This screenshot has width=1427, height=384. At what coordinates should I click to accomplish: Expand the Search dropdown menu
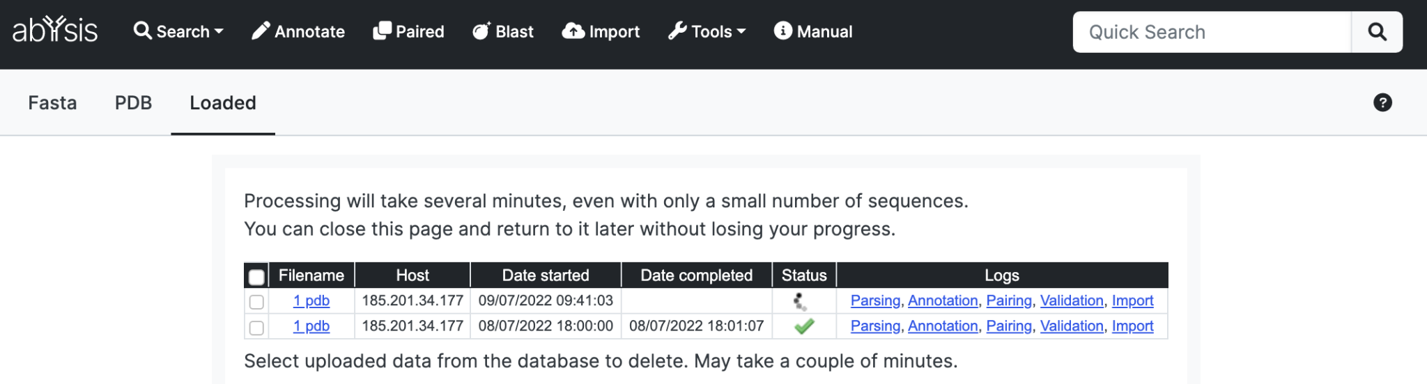(178, 31)
